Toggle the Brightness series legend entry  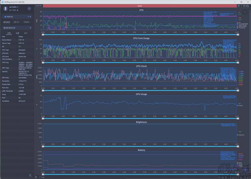(241, 135)
